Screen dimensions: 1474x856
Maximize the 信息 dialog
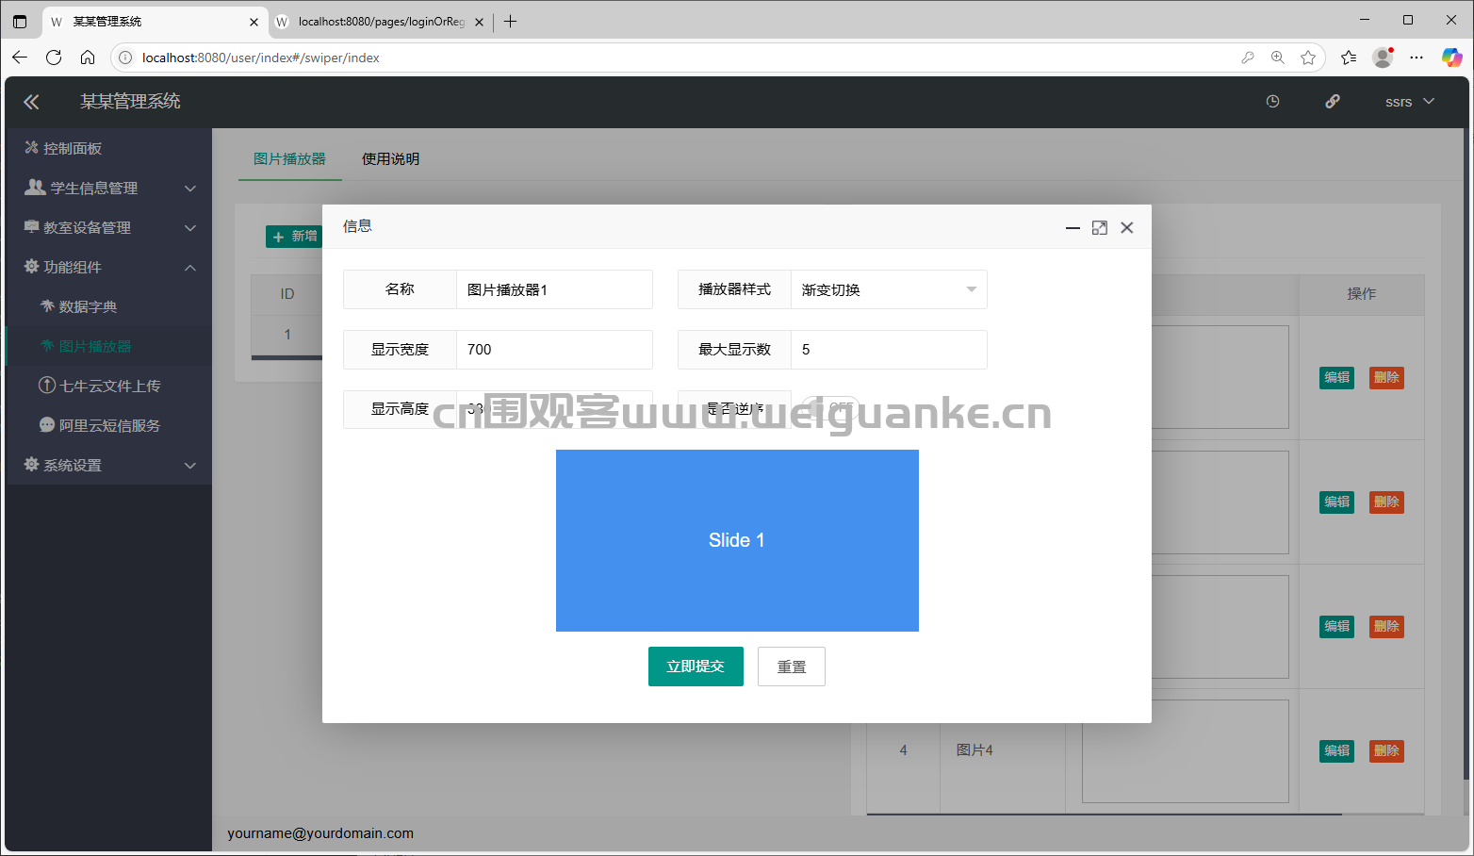click(x=1099, y=228)
